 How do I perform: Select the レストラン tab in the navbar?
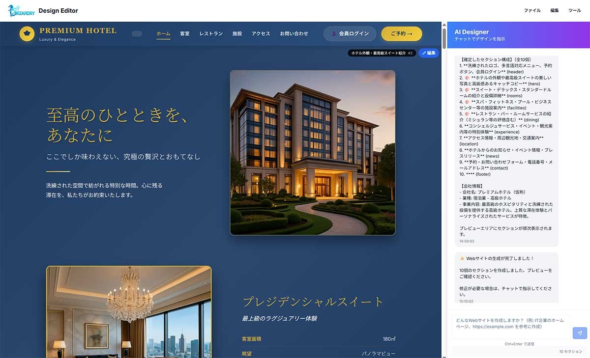click(x=210, y=33)
